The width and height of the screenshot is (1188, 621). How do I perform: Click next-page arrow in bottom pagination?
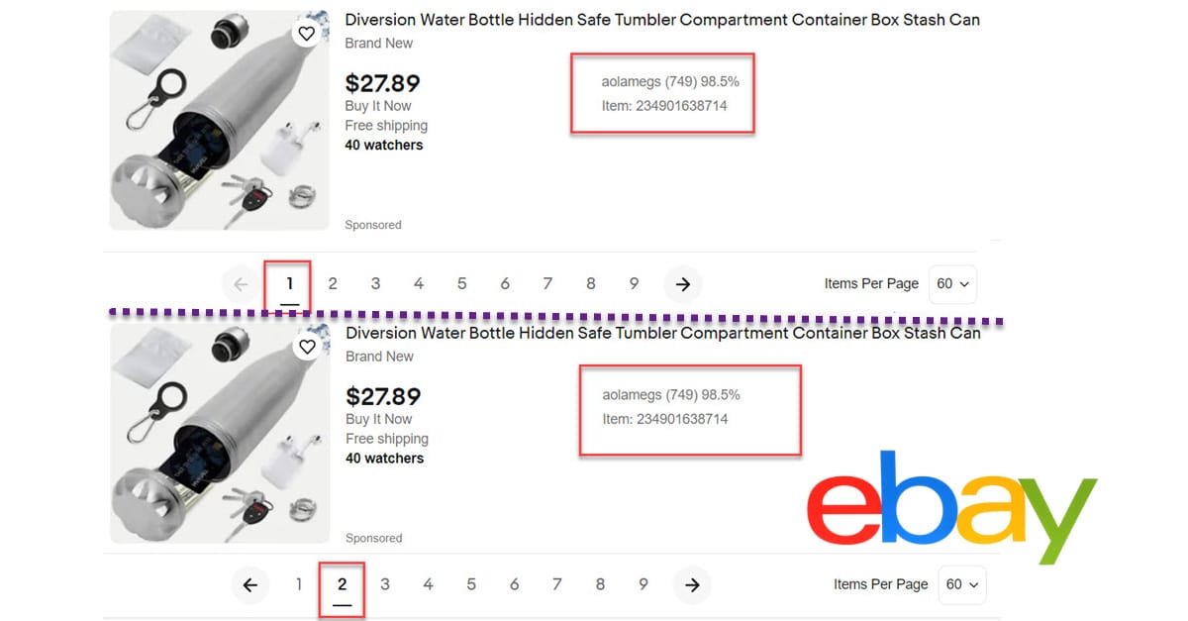pyautogui.click(x=692, y=585)
